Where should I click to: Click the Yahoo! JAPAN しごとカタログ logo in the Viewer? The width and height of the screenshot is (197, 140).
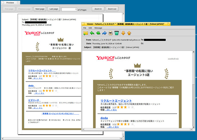click(113, 58)
